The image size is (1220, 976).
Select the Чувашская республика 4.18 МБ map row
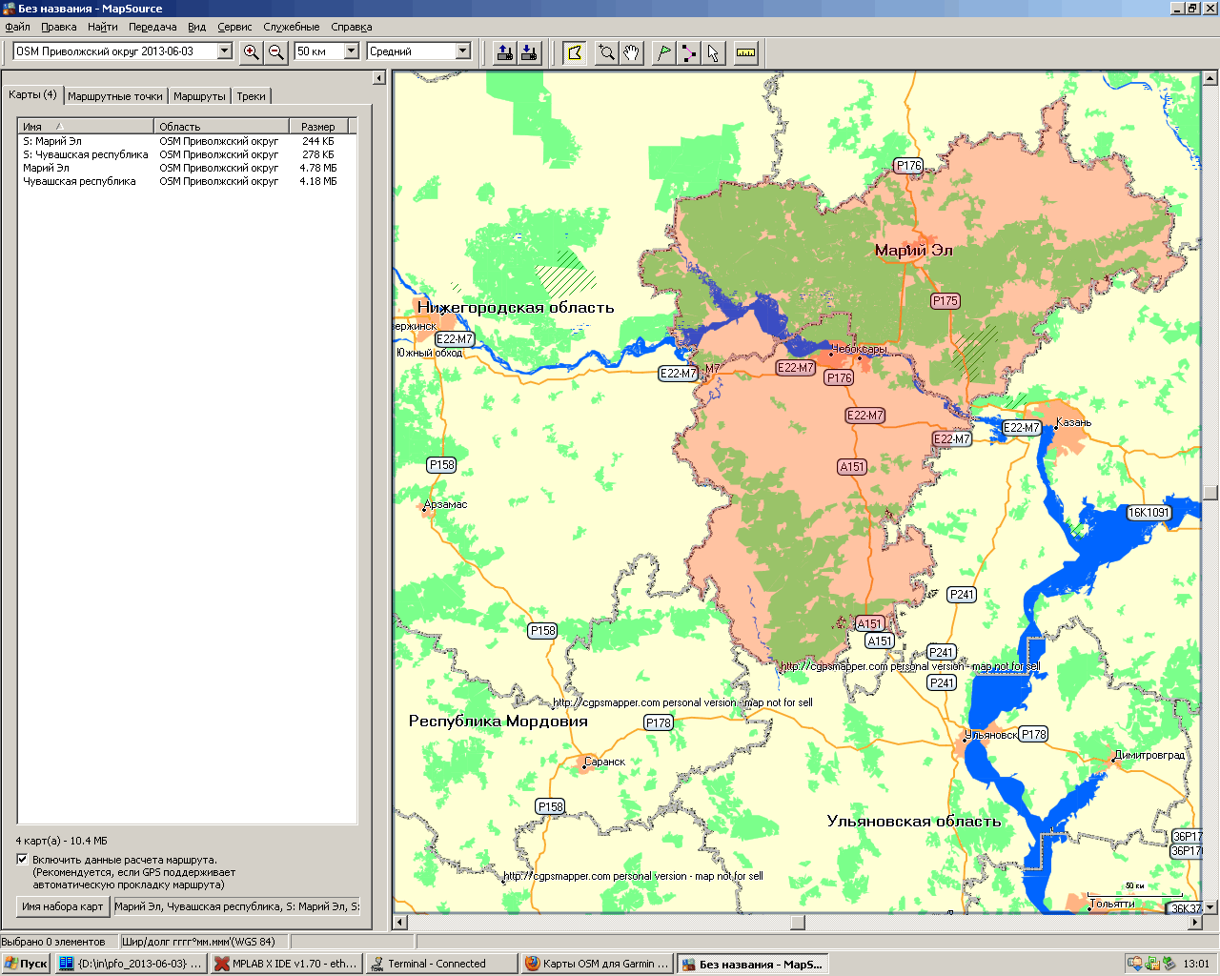pos(80,181)
